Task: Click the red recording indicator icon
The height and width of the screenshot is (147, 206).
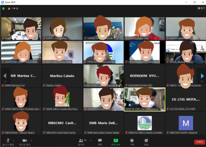Action: click(9, 8)
